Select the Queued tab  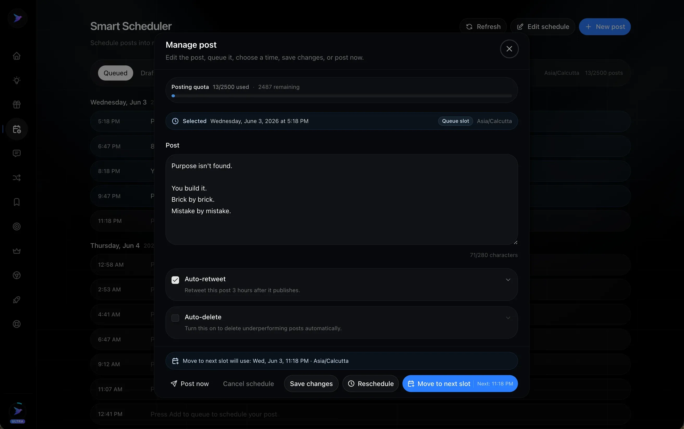(x=115, y=73)
